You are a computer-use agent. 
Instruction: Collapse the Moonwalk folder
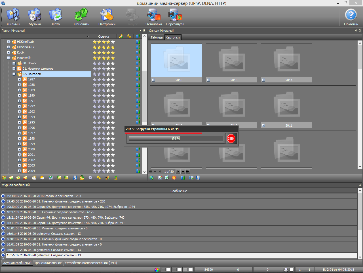pyautogui.click(x=9, y=58)
